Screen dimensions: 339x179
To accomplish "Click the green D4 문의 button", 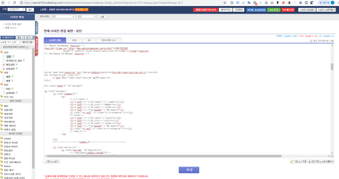I will point(274,10).
